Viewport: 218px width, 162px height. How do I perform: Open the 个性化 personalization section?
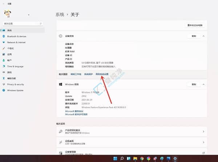click(11, 48)
